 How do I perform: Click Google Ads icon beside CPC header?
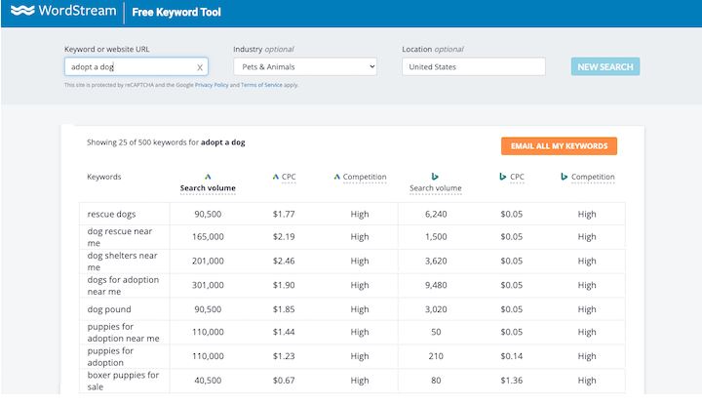pos(277,177)
